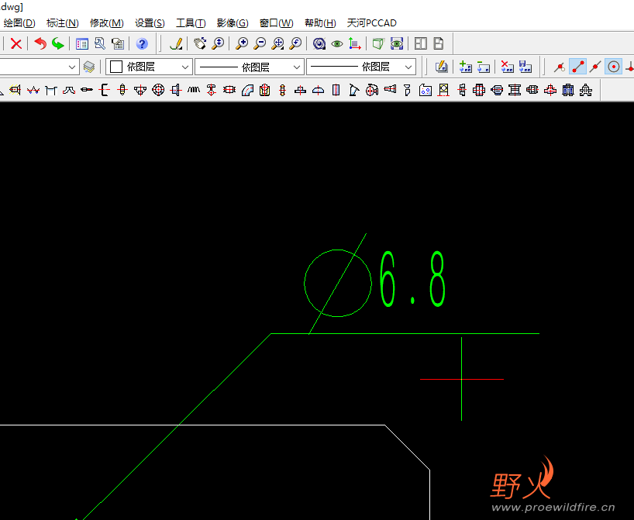
Task: Open the 帮助(H) menu
Action: 320,23
